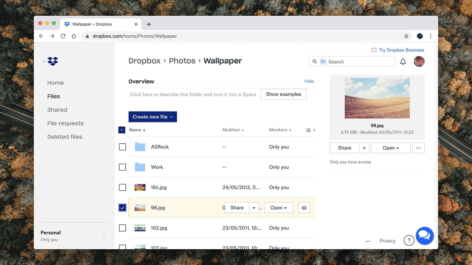Open the blue chat support bubble
Image resolution: width=472 pixels, height=265 pixels.
(424, 236)
